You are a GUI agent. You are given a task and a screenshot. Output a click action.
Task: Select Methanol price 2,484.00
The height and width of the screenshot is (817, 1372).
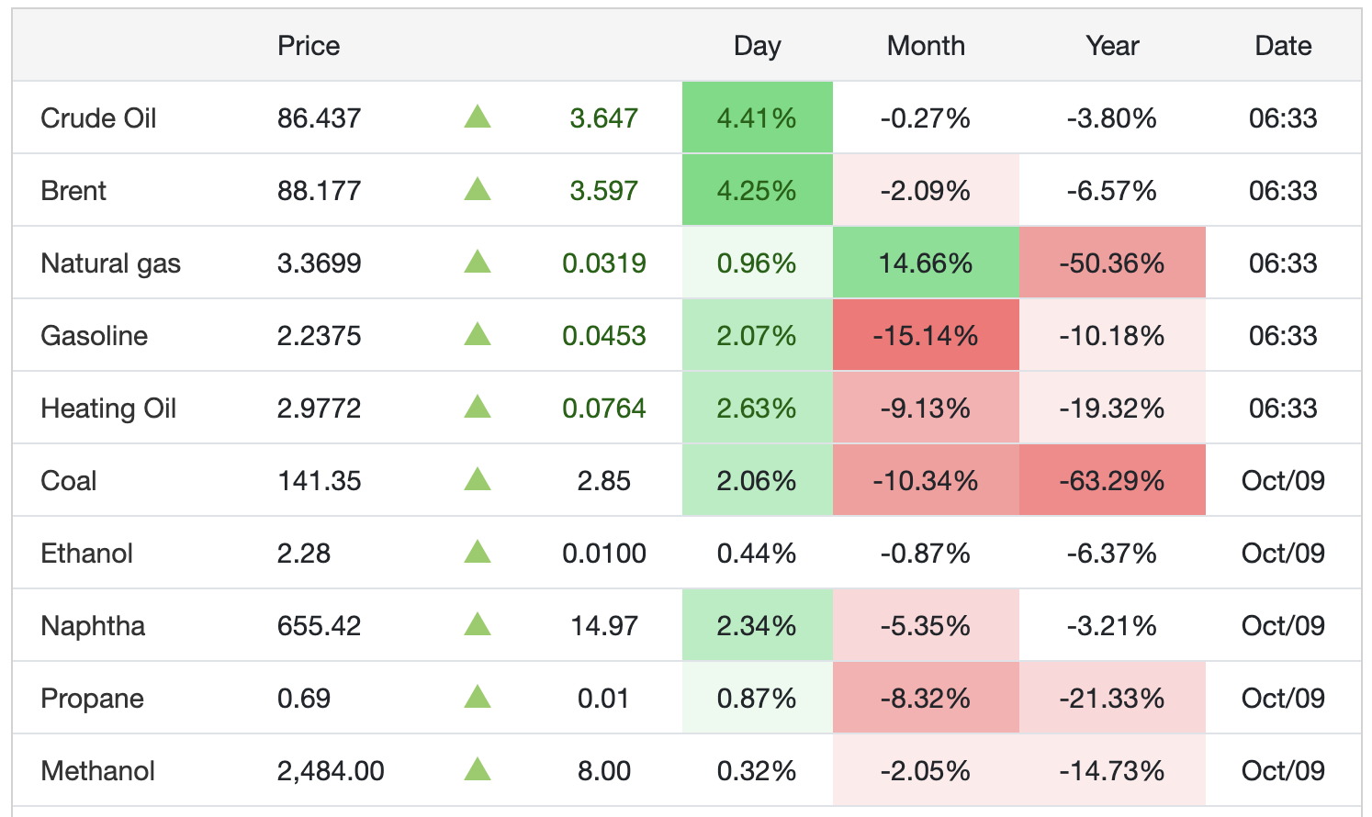(x=331, y=771)
